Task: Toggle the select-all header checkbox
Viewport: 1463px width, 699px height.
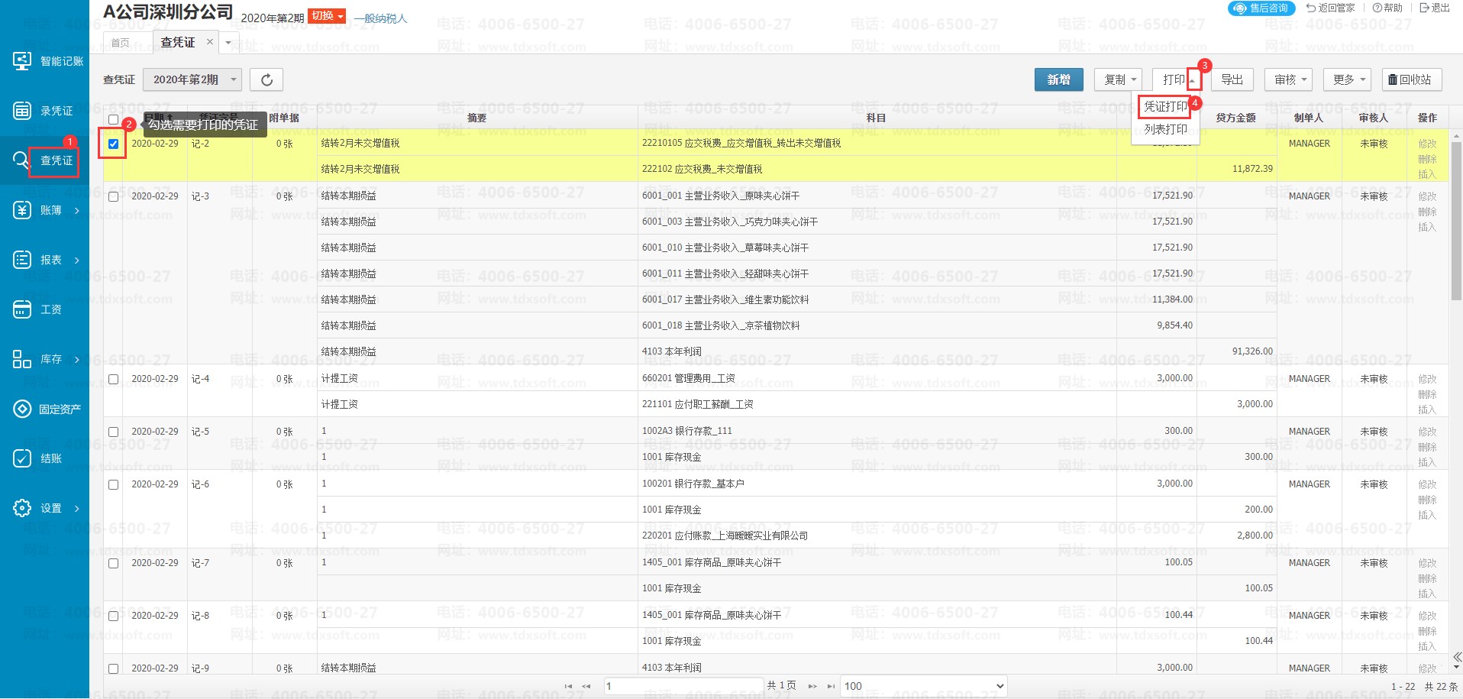Action: (114, 119)
